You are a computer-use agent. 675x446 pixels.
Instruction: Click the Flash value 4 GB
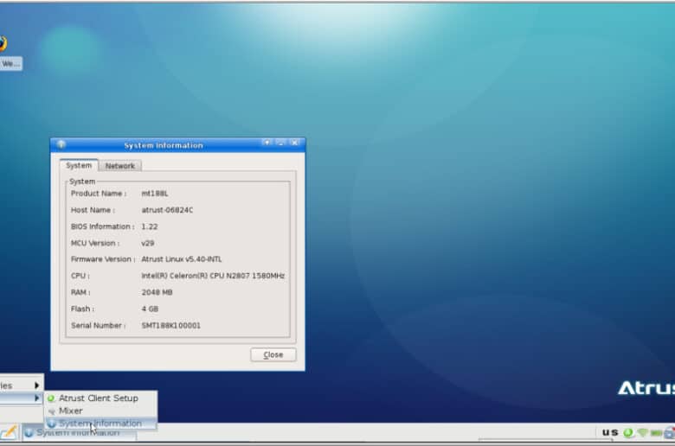pos(151,309)
